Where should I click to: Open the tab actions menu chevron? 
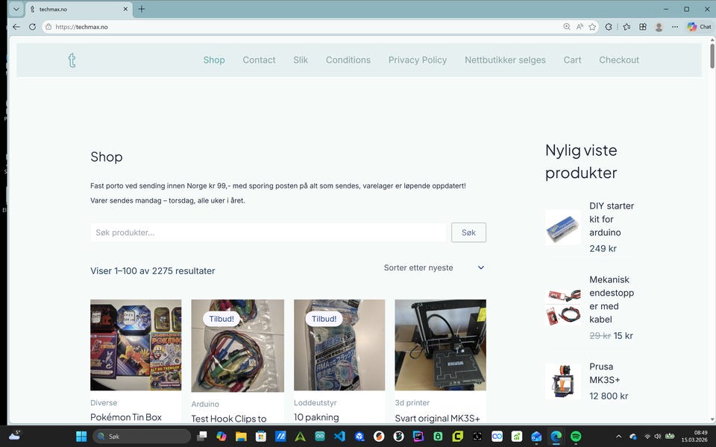(x=16, y=9)
